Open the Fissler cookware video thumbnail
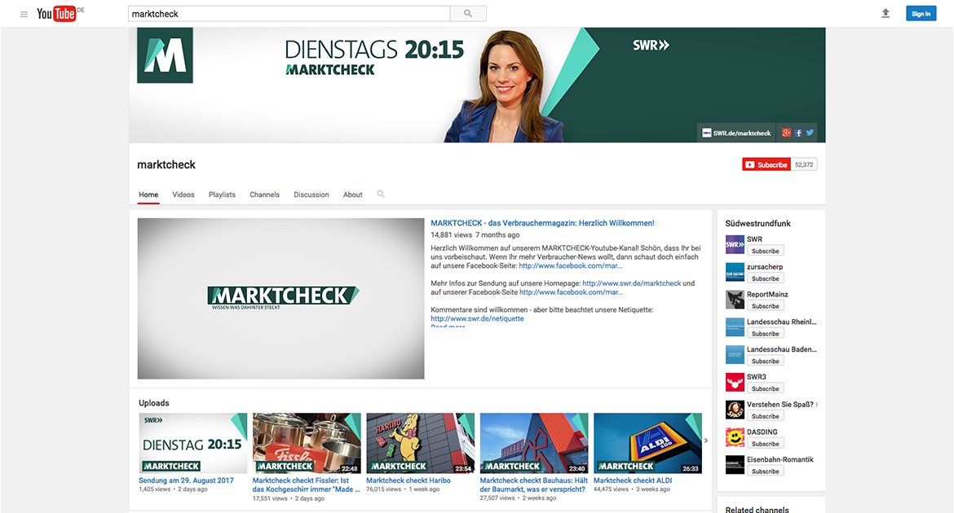This screenshot has width=954, height=513. click(307, 443)
